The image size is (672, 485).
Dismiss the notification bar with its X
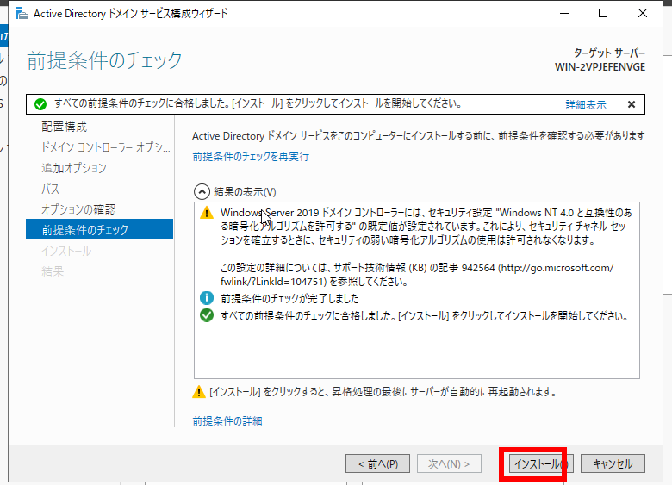pyautogui.click(x=632, y=104)
